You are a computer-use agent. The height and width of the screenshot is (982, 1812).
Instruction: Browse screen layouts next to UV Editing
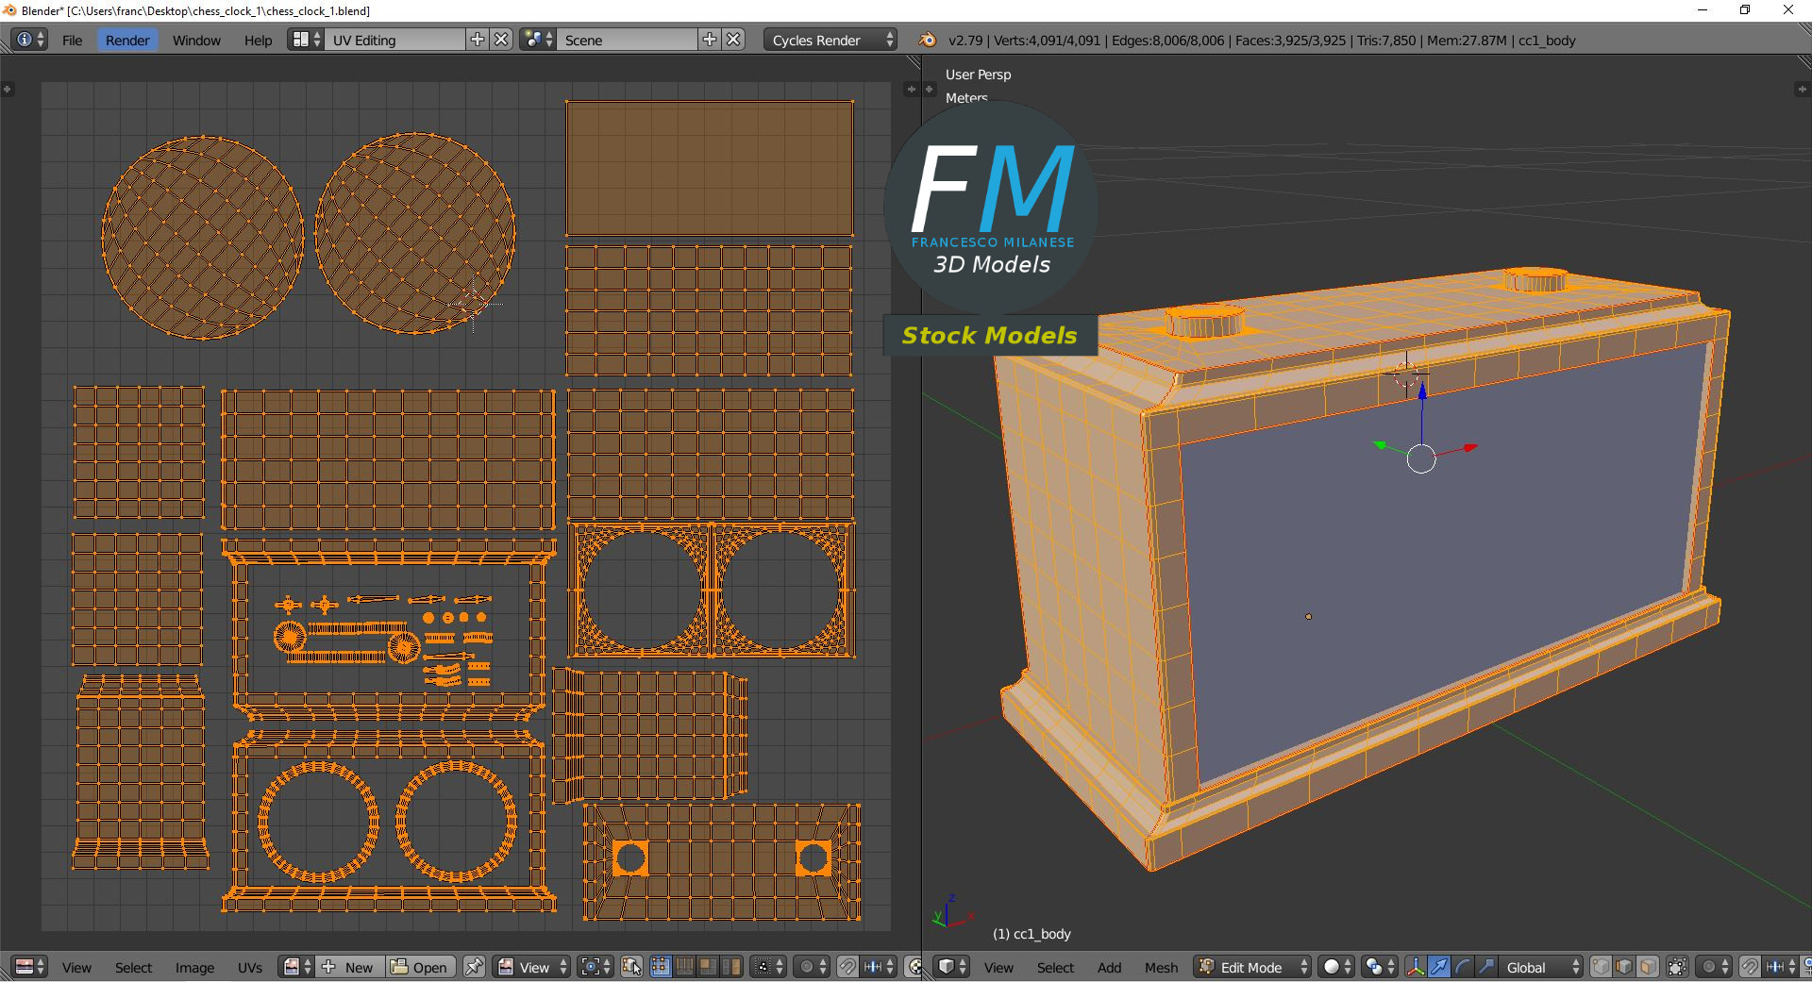(x=306, y=40)
